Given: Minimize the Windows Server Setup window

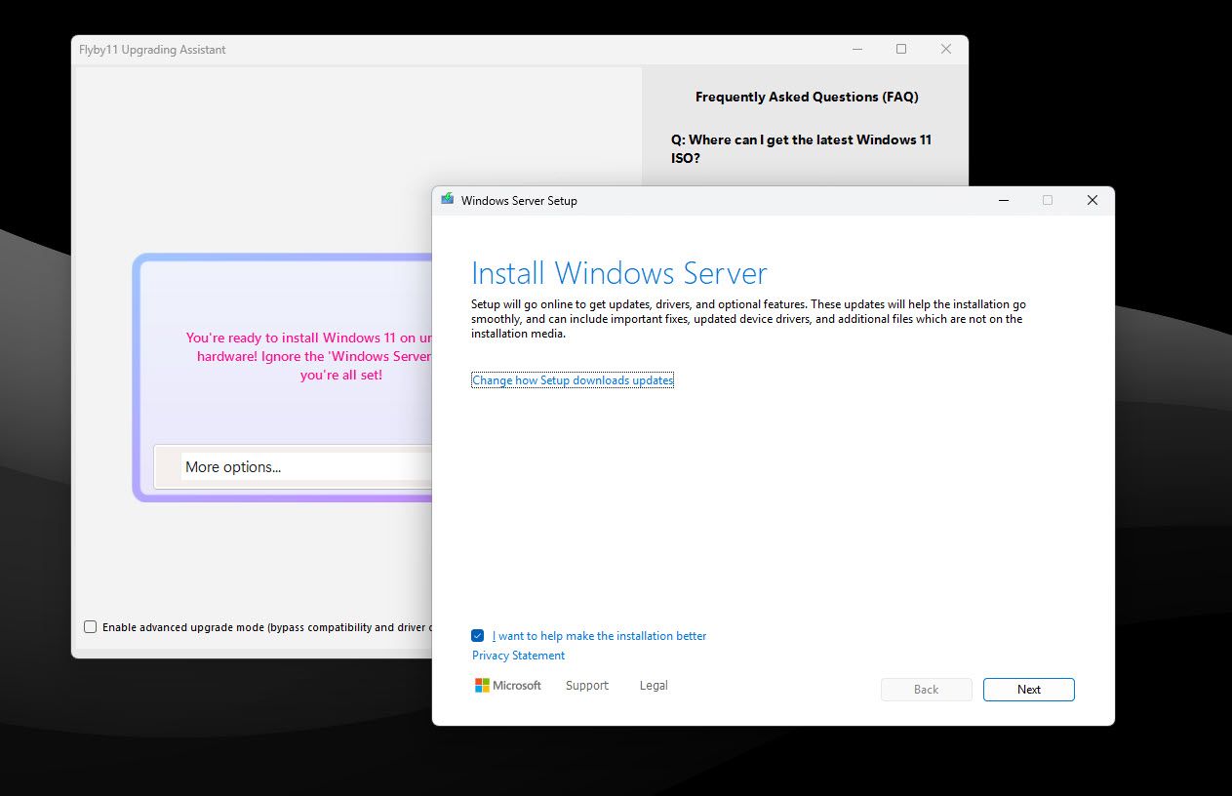Looking at the screenshot, I should pos(1003,200).
